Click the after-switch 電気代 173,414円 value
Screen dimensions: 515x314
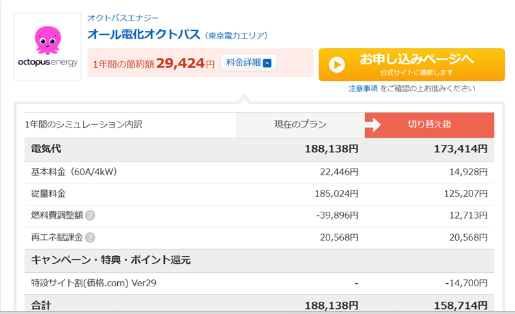pos(460,149)
